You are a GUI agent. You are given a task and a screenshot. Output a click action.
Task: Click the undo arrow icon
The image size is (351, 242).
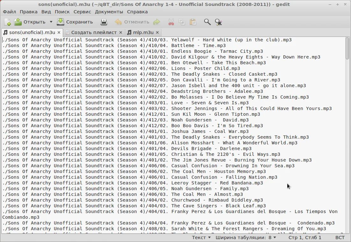118,22
